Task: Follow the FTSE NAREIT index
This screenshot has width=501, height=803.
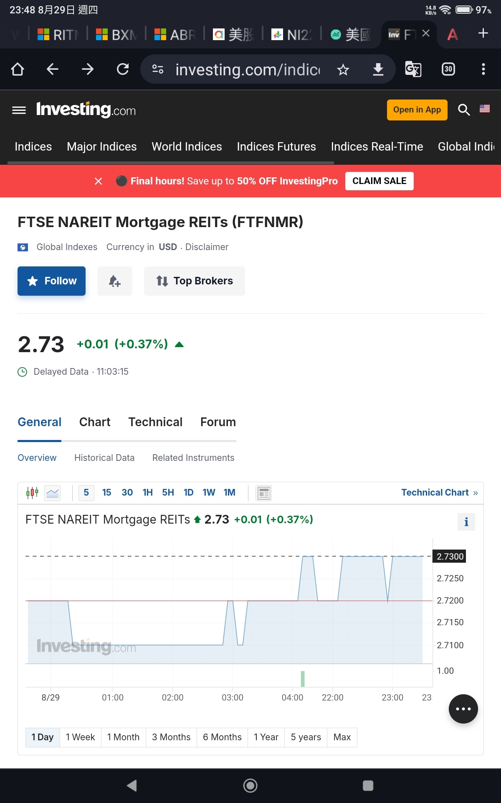Action: point(51,281)
